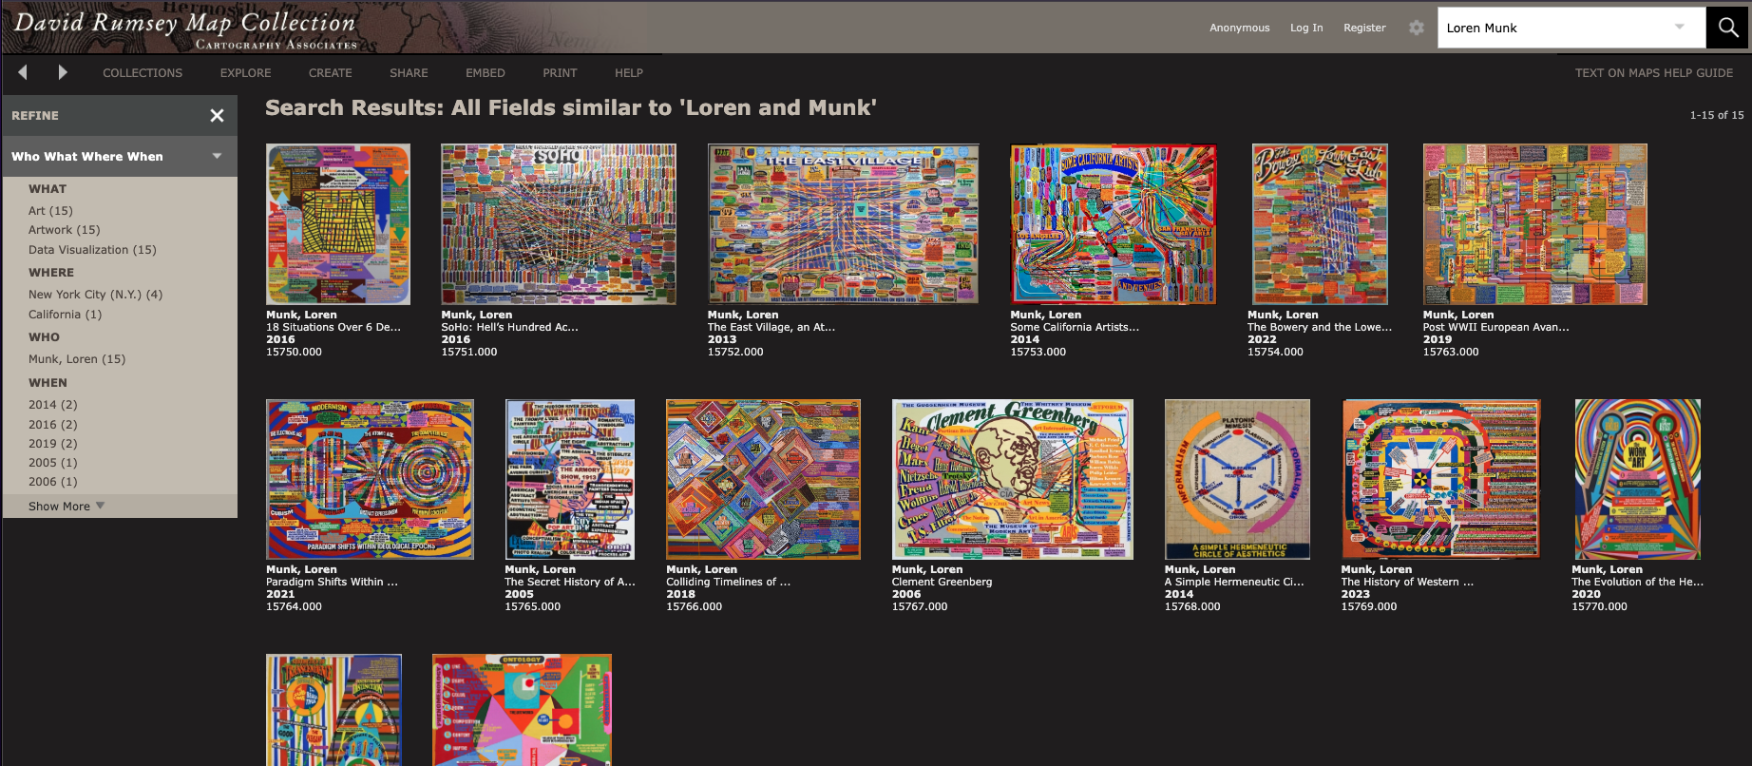Click list number 15766.000

[694, 606]
